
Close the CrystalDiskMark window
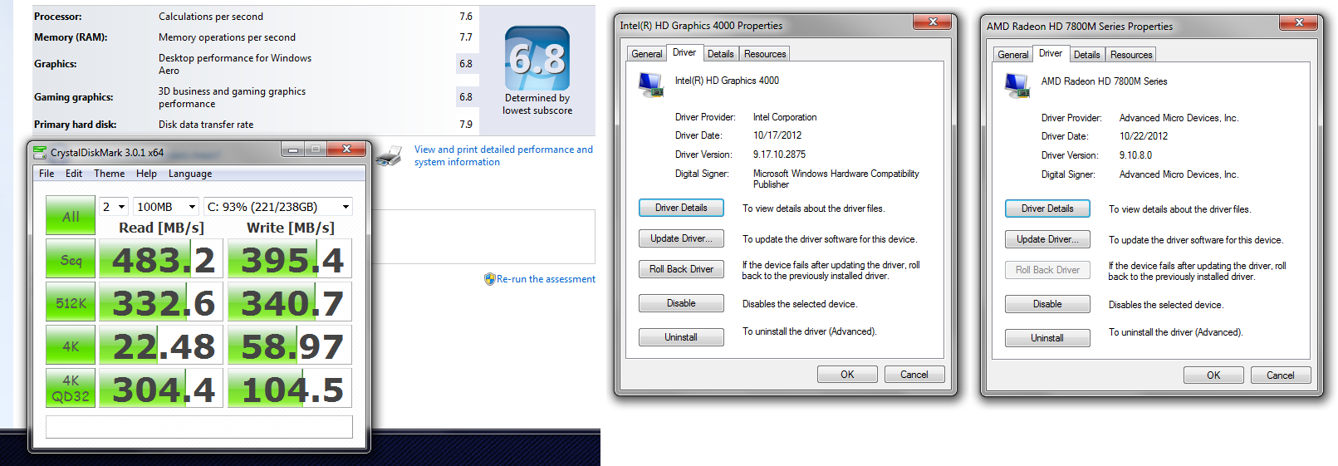346,150
